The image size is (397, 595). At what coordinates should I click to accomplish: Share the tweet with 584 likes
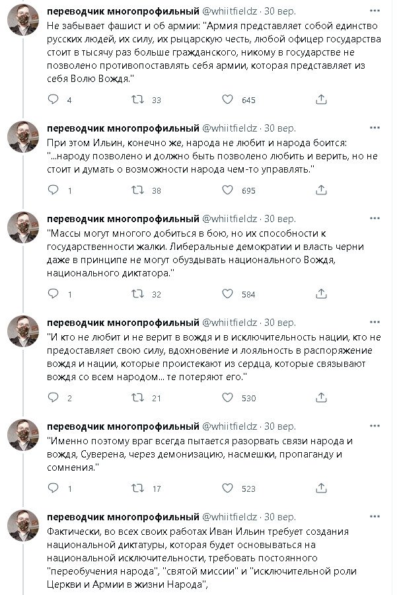[x=320, y=294]
